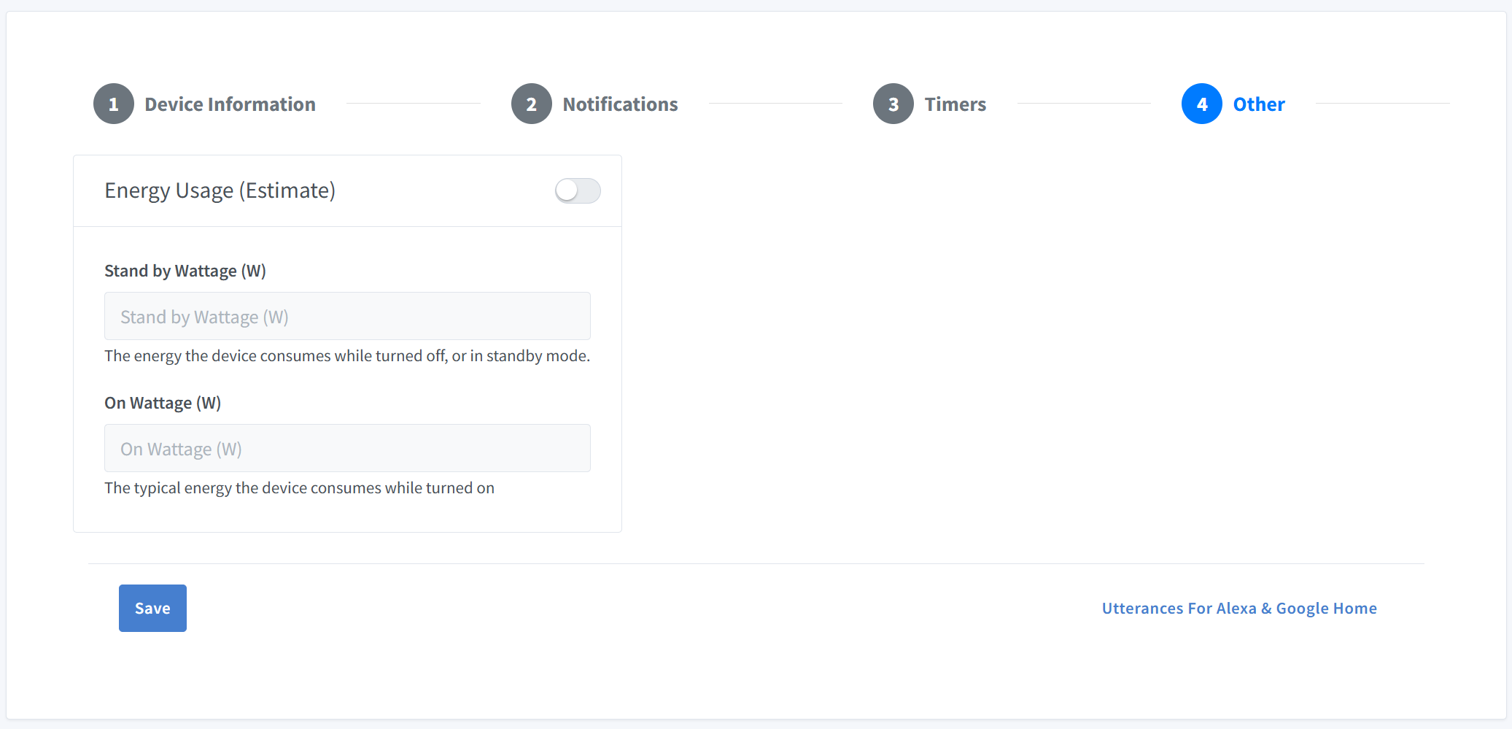Click the Stand by Wattage (W) field label

185,271
